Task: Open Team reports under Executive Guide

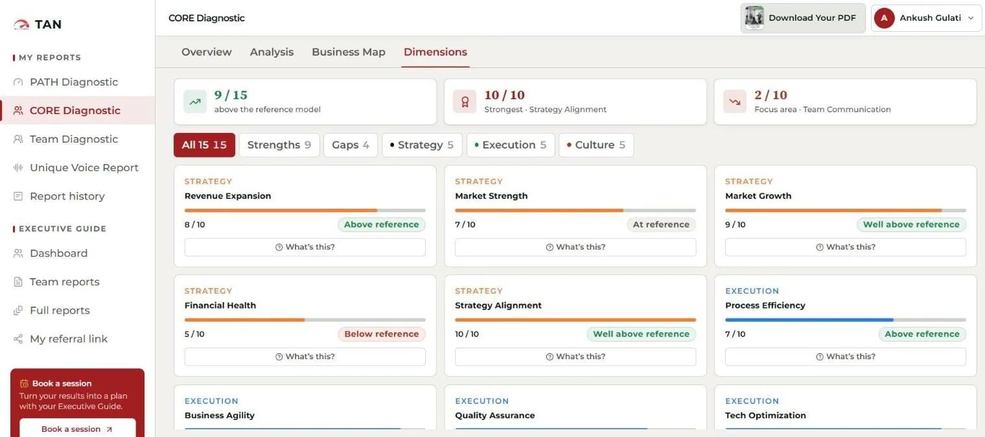Action: [x=77, y=282]
